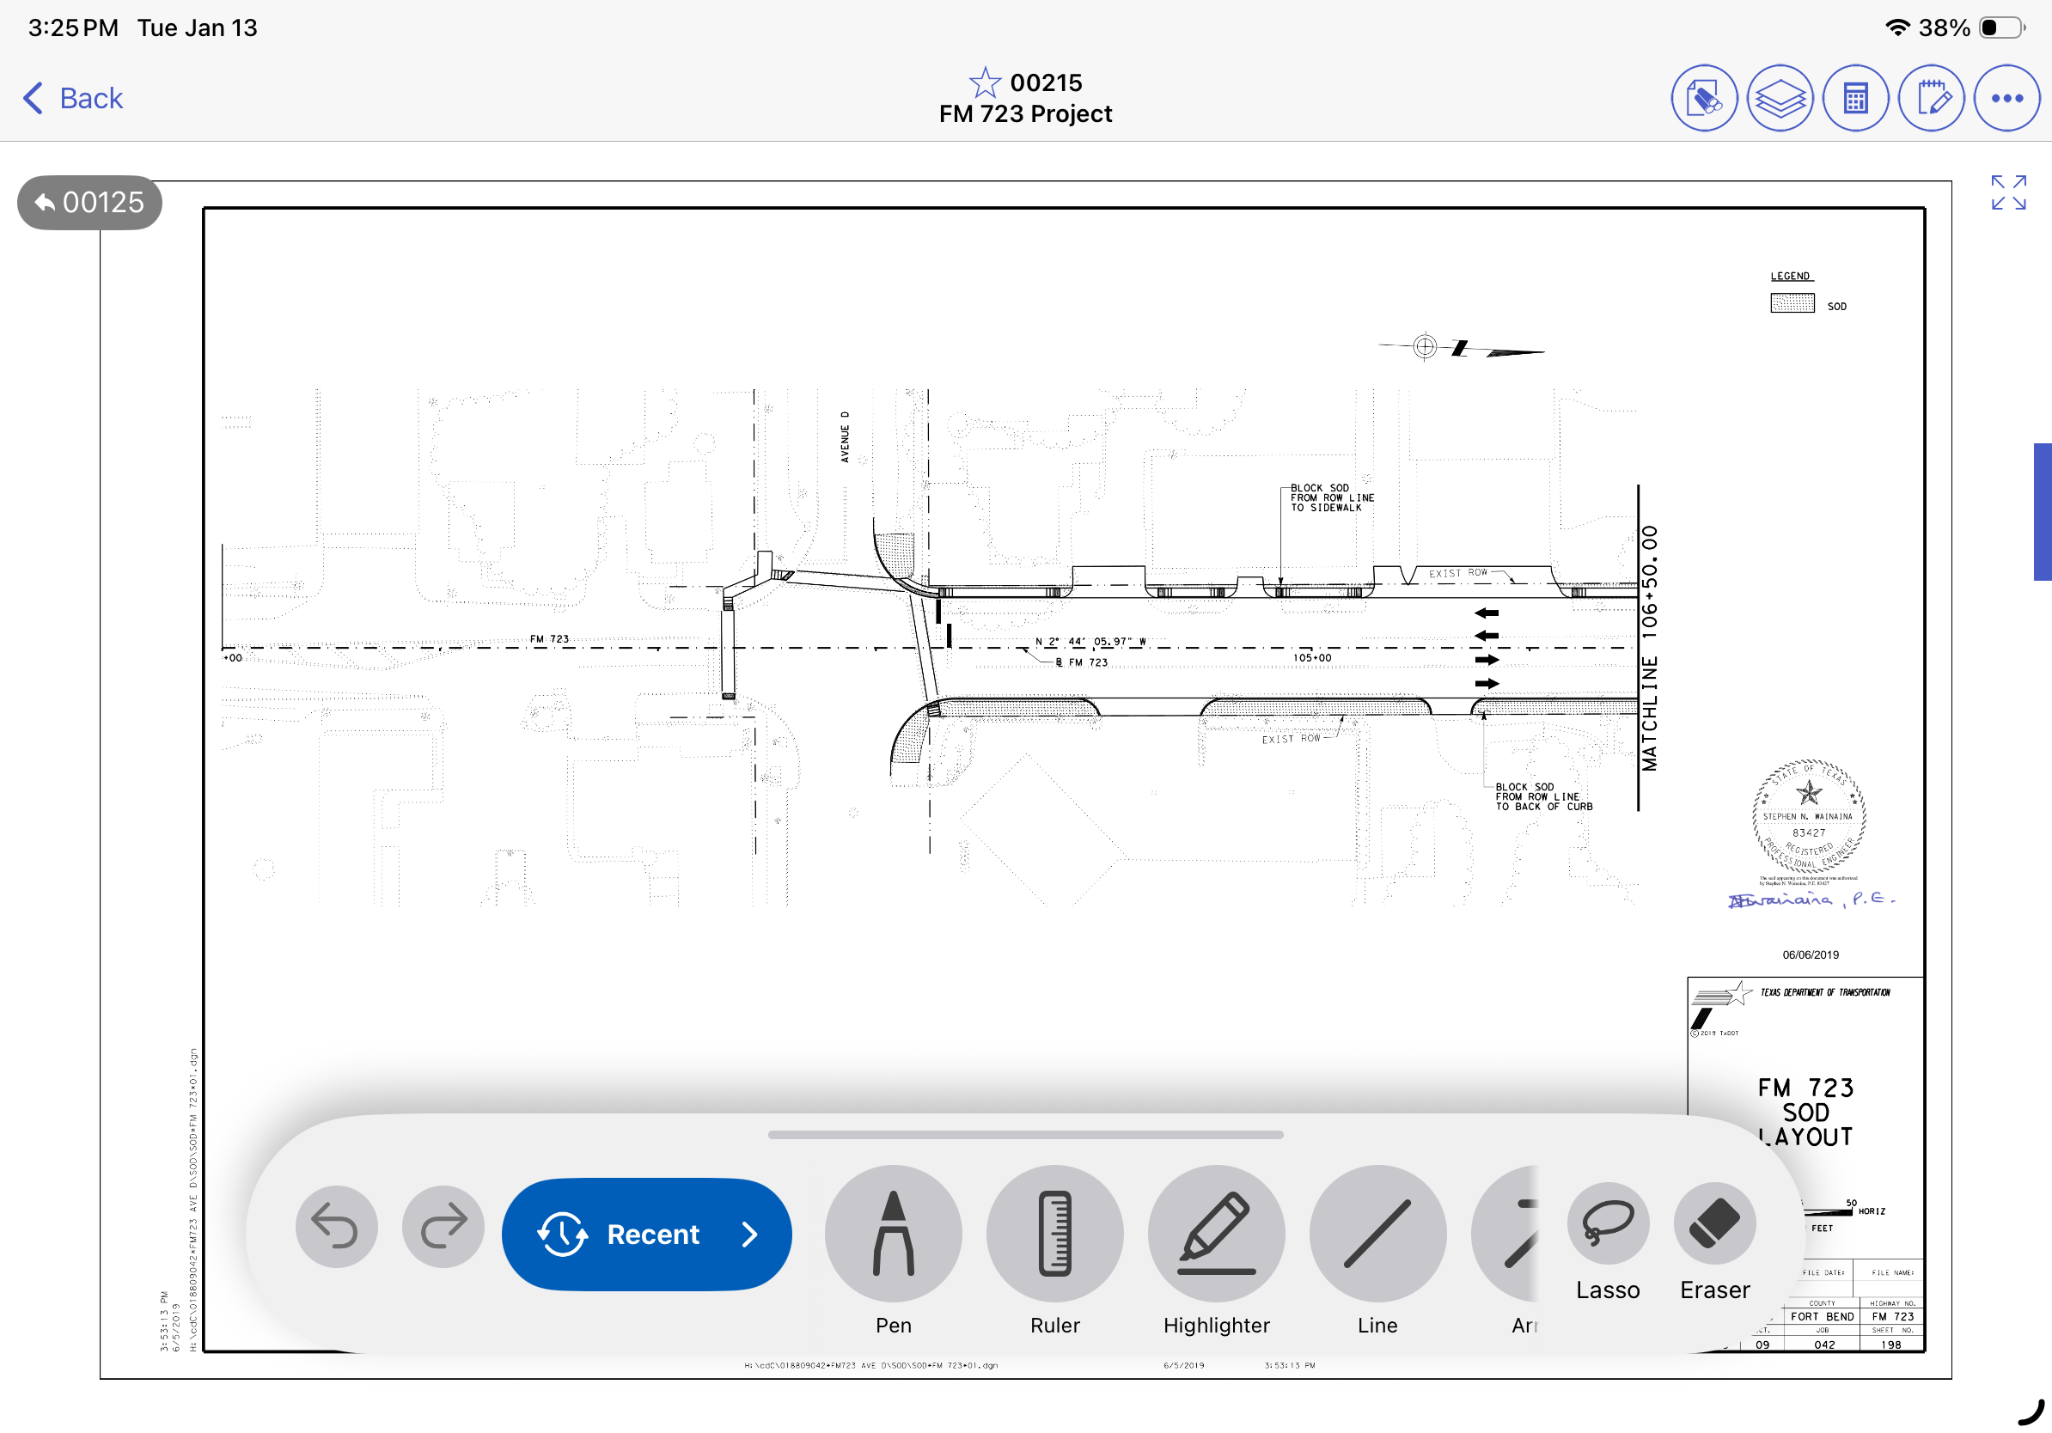2052x1433 pixels.
Task: Tap the 'BLOCK SOD FROM ROW LINE TO BACK OF CURB' note
Action: pos(1543,797)
